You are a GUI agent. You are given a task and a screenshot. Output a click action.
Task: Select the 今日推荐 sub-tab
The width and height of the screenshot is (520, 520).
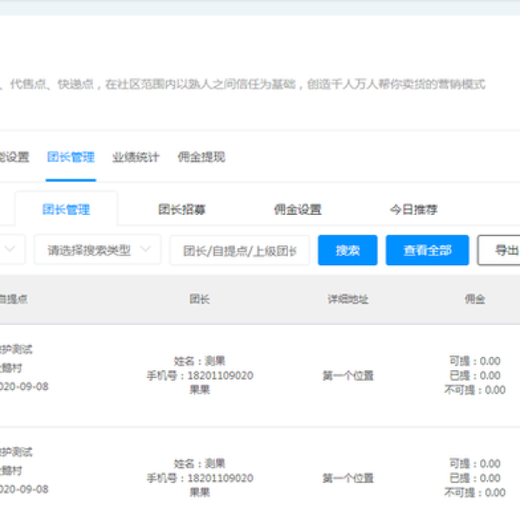tap(413, 210)
